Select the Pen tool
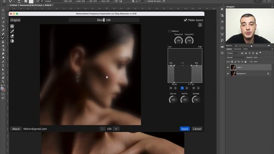 [3, 62]
